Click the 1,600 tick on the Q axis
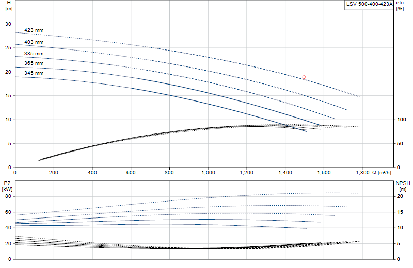 click(x=324, y=173)
